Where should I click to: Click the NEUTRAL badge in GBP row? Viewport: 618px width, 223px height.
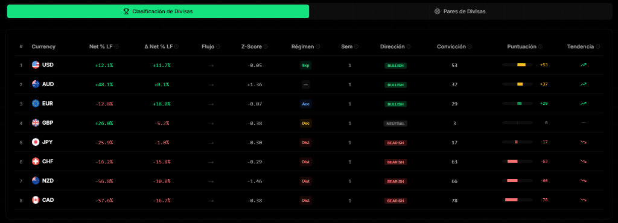click(395, 123)
